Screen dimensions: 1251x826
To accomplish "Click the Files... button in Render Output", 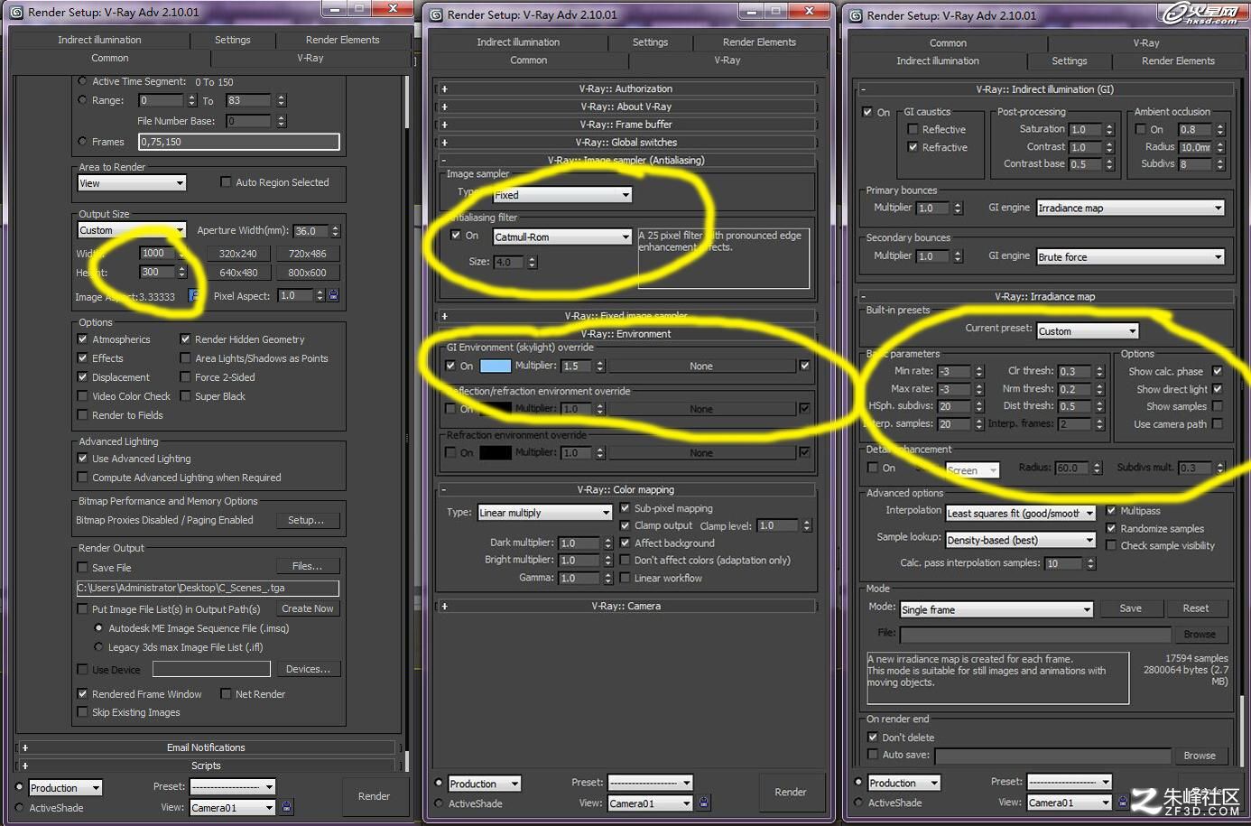I will 307,566.
